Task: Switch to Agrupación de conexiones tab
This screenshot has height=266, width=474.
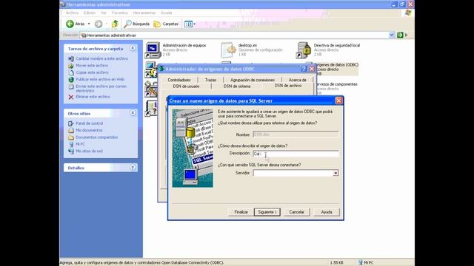Action: tap(253, 80)
